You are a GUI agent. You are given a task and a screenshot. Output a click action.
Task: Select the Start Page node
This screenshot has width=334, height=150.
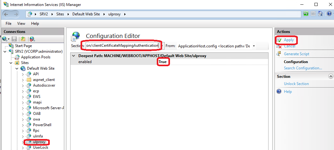pyautogui.click(x=23, y=46)
